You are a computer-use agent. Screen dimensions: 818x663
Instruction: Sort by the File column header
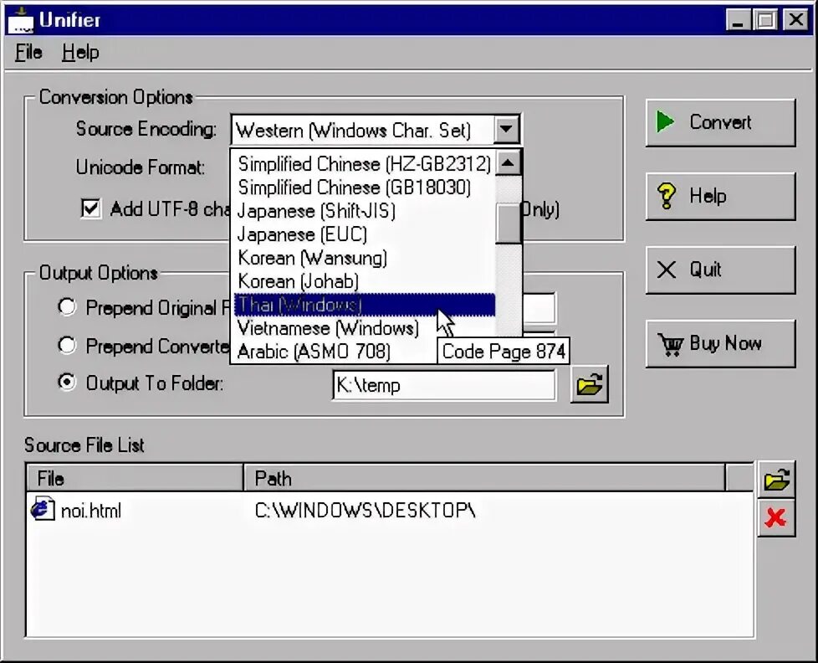click(135, 478)
